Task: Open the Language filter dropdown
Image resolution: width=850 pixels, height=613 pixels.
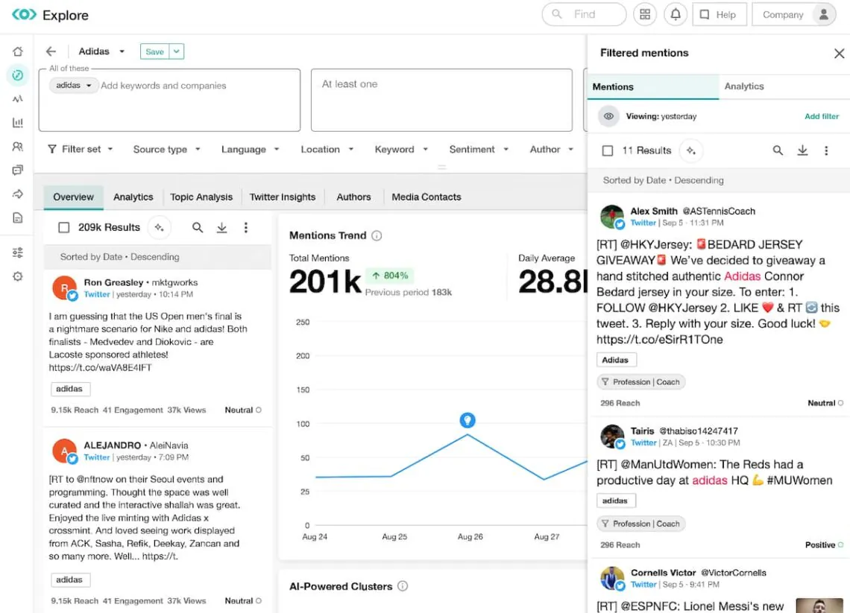Action: (250, 149)
